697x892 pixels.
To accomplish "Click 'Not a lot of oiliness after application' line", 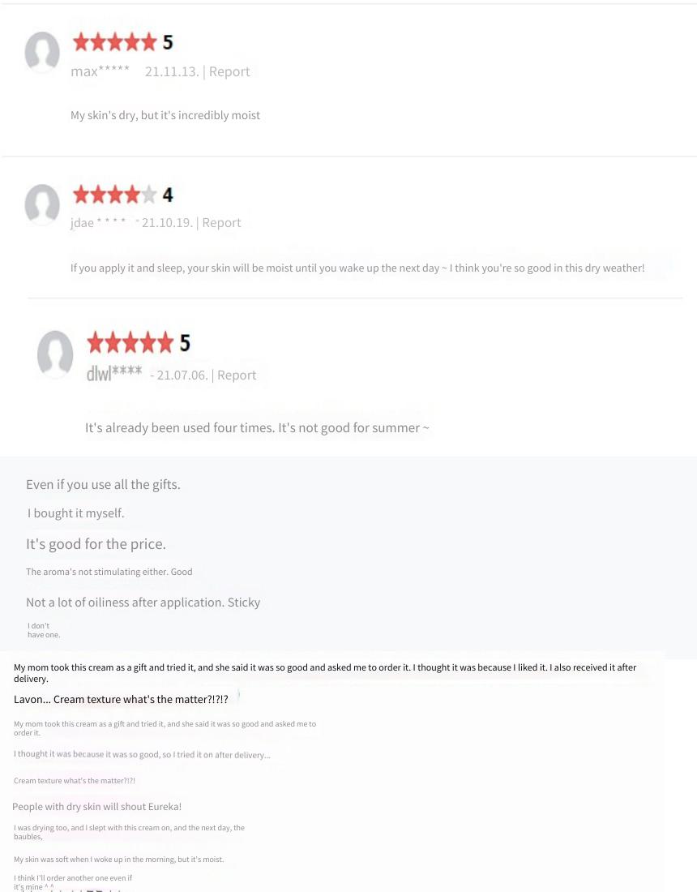I will click(x=125, y=602).
